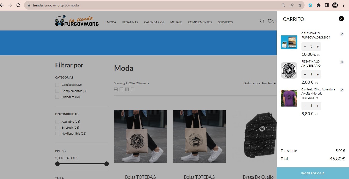Viewport: 349px width, 179px height.
Task: Click the Pasar por caja checkout button
Action: click(313, 173)
